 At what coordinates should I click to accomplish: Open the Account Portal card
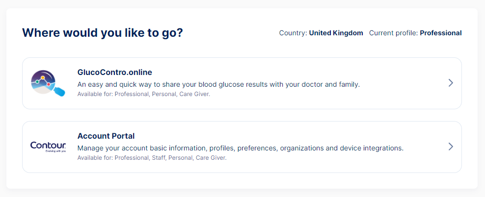(x=242, y=147)
